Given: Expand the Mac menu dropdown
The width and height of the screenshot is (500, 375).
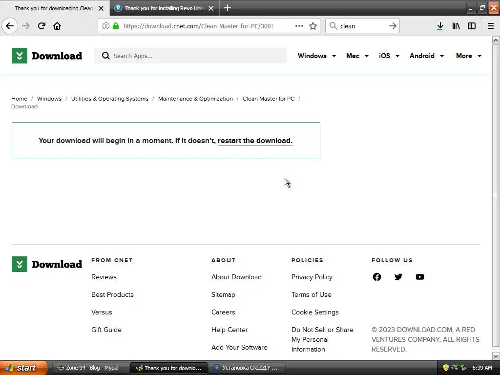Looking at the screenshot, I should point(357,56).
